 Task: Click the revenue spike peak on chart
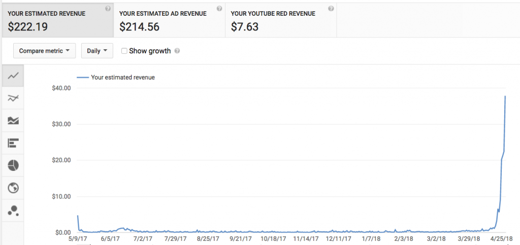coord(505,96)
